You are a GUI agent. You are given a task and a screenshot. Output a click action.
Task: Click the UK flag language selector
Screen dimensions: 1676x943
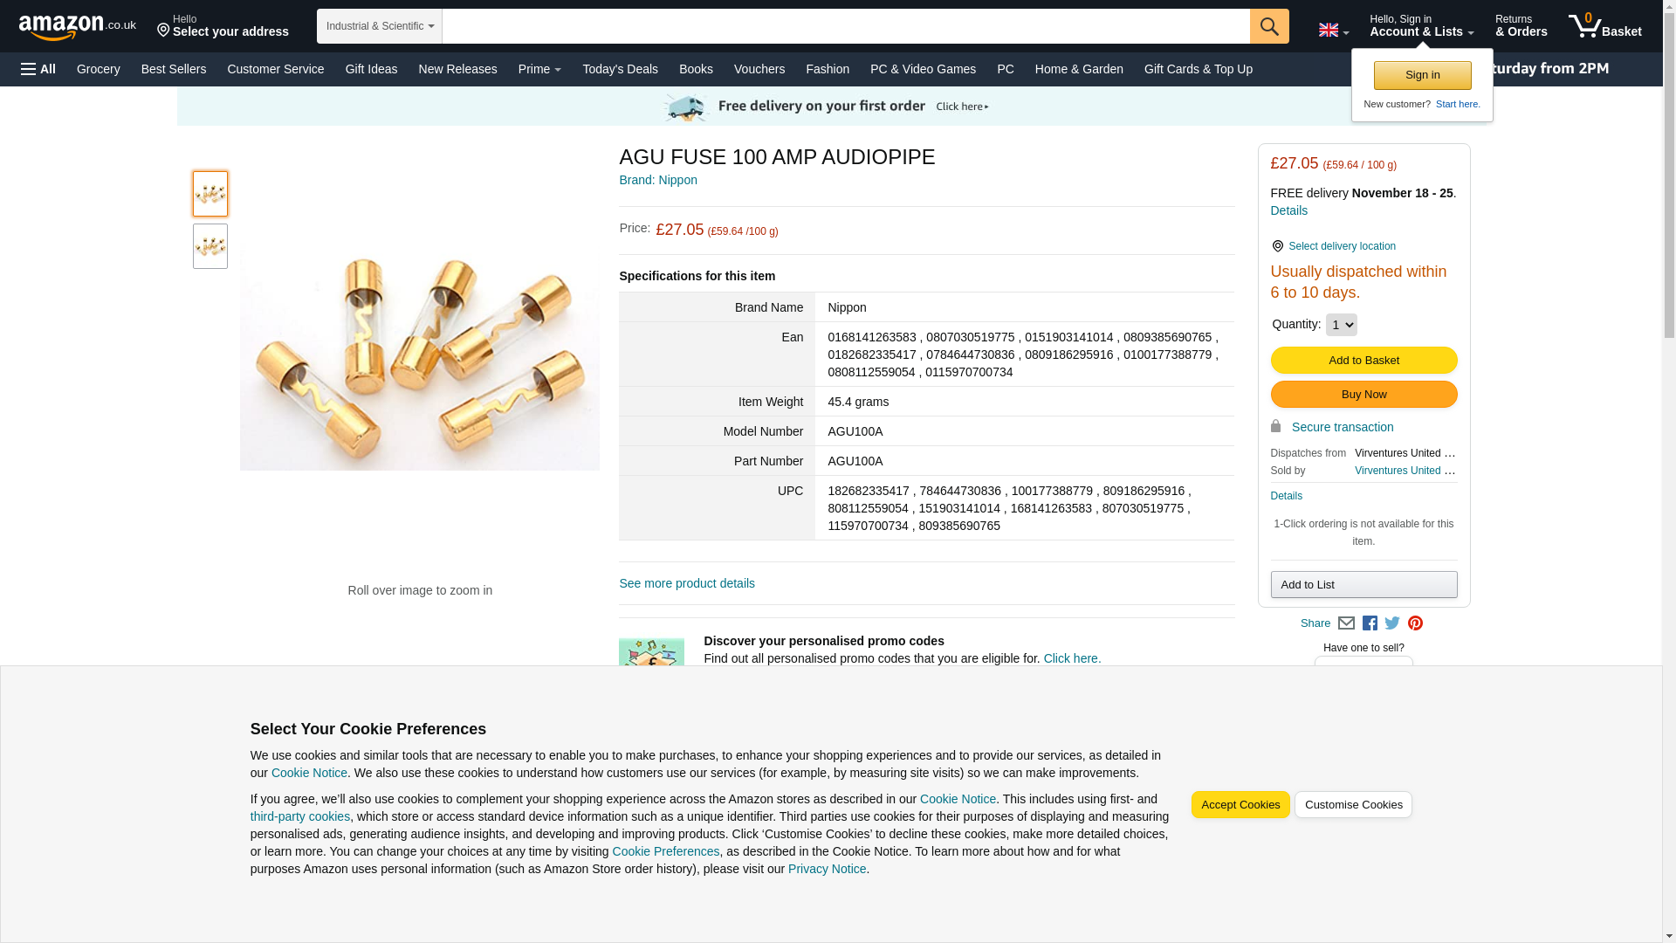pyautogui.click(x=1333, y=31)
